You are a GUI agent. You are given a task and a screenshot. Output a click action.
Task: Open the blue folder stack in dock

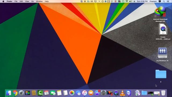point(144,93)
